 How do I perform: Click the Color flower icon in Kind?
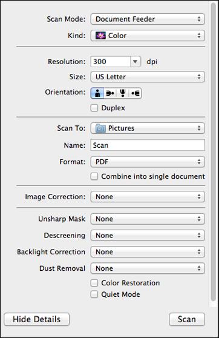click(x=100, y=36)
